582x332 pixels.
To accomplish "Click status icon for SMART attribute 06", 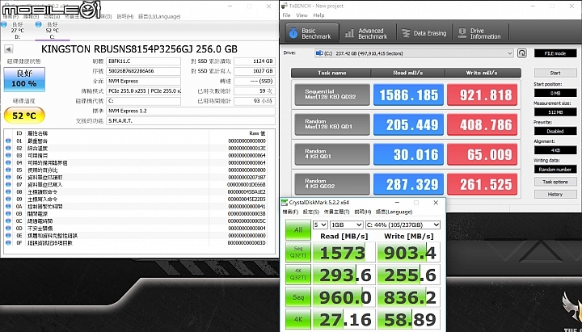I will [x=8, y=178].
